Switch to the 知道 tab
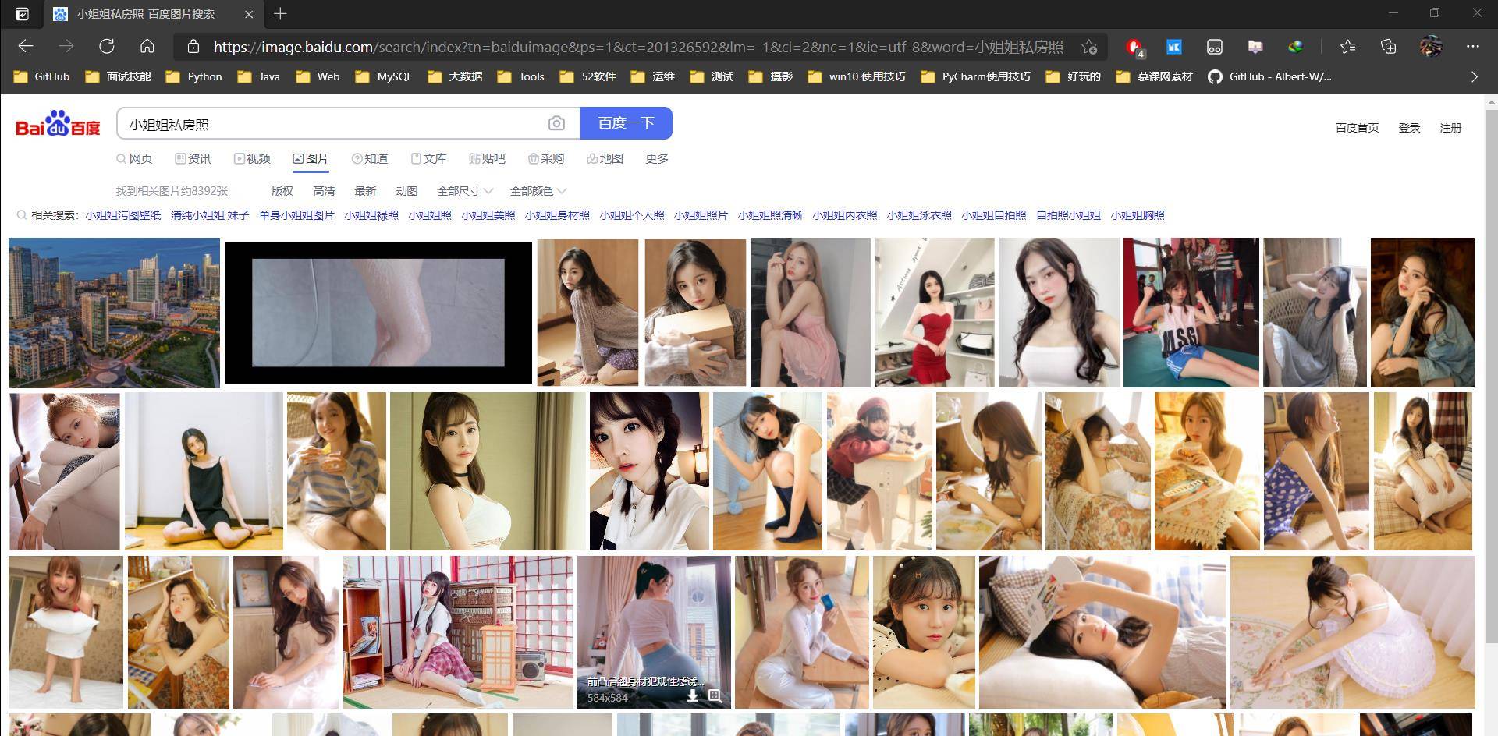Screen dimensions: 1498x736 pos(370,159)
